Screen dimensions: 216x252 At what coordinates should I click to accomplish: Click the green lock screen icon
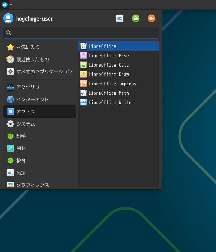click(x=136, y=18)
